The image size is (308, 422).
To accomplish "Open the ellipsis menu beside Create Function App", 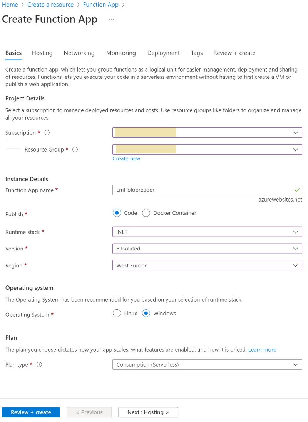I will point(111,19).
